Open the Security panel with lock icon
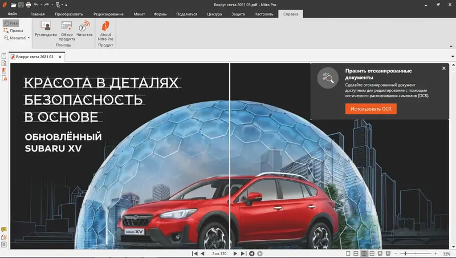The image size is (456, 258). 4,78
